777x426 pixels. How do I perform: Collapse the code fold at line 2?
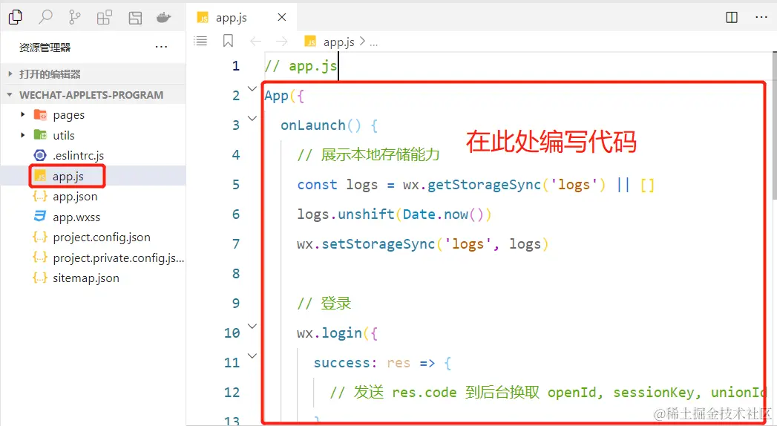(x=252, y=88)
